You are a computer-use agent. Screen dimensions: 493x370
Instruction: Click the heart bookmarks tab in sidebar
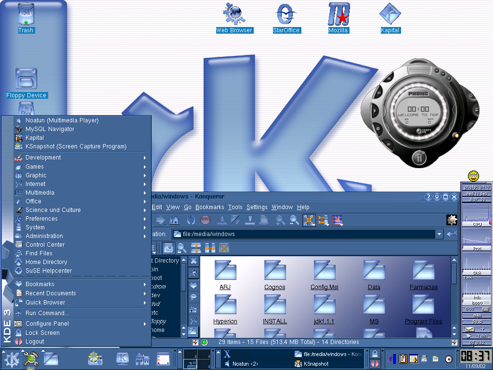click(x=194, y=285)
